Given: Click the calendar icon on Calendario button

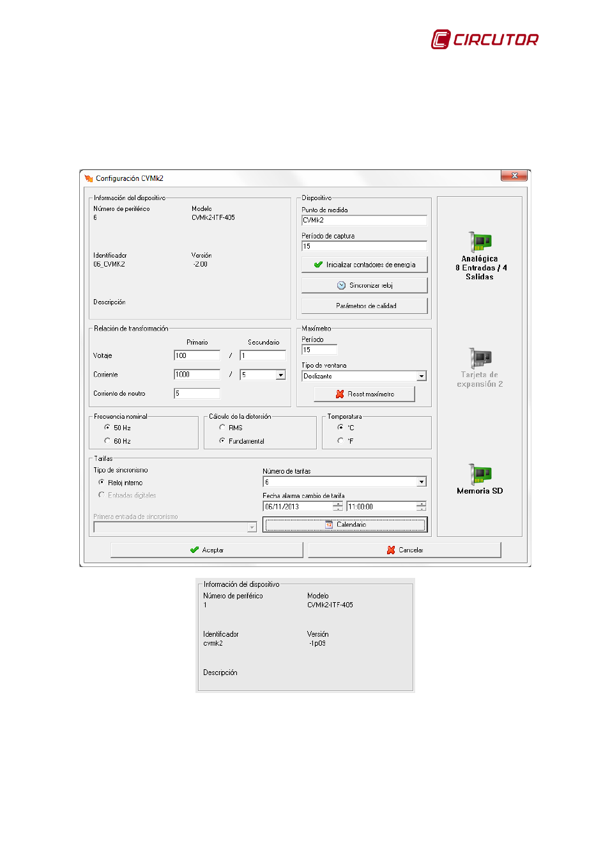Looking at the screenshot, I should (330, 525).
